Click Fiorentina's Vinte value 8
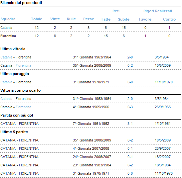 (x=55, y=36)
